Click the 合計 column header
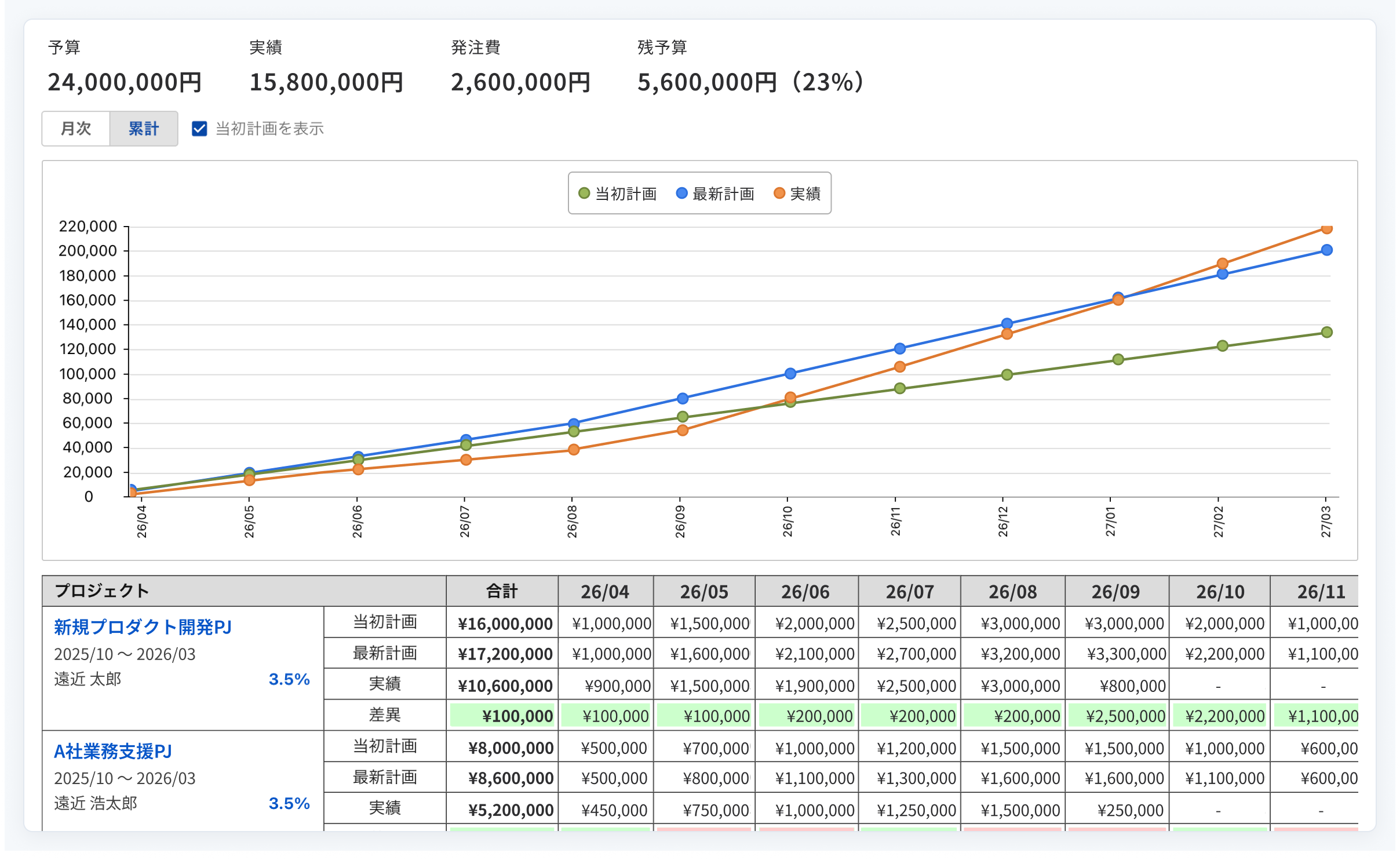 [502, 591]
